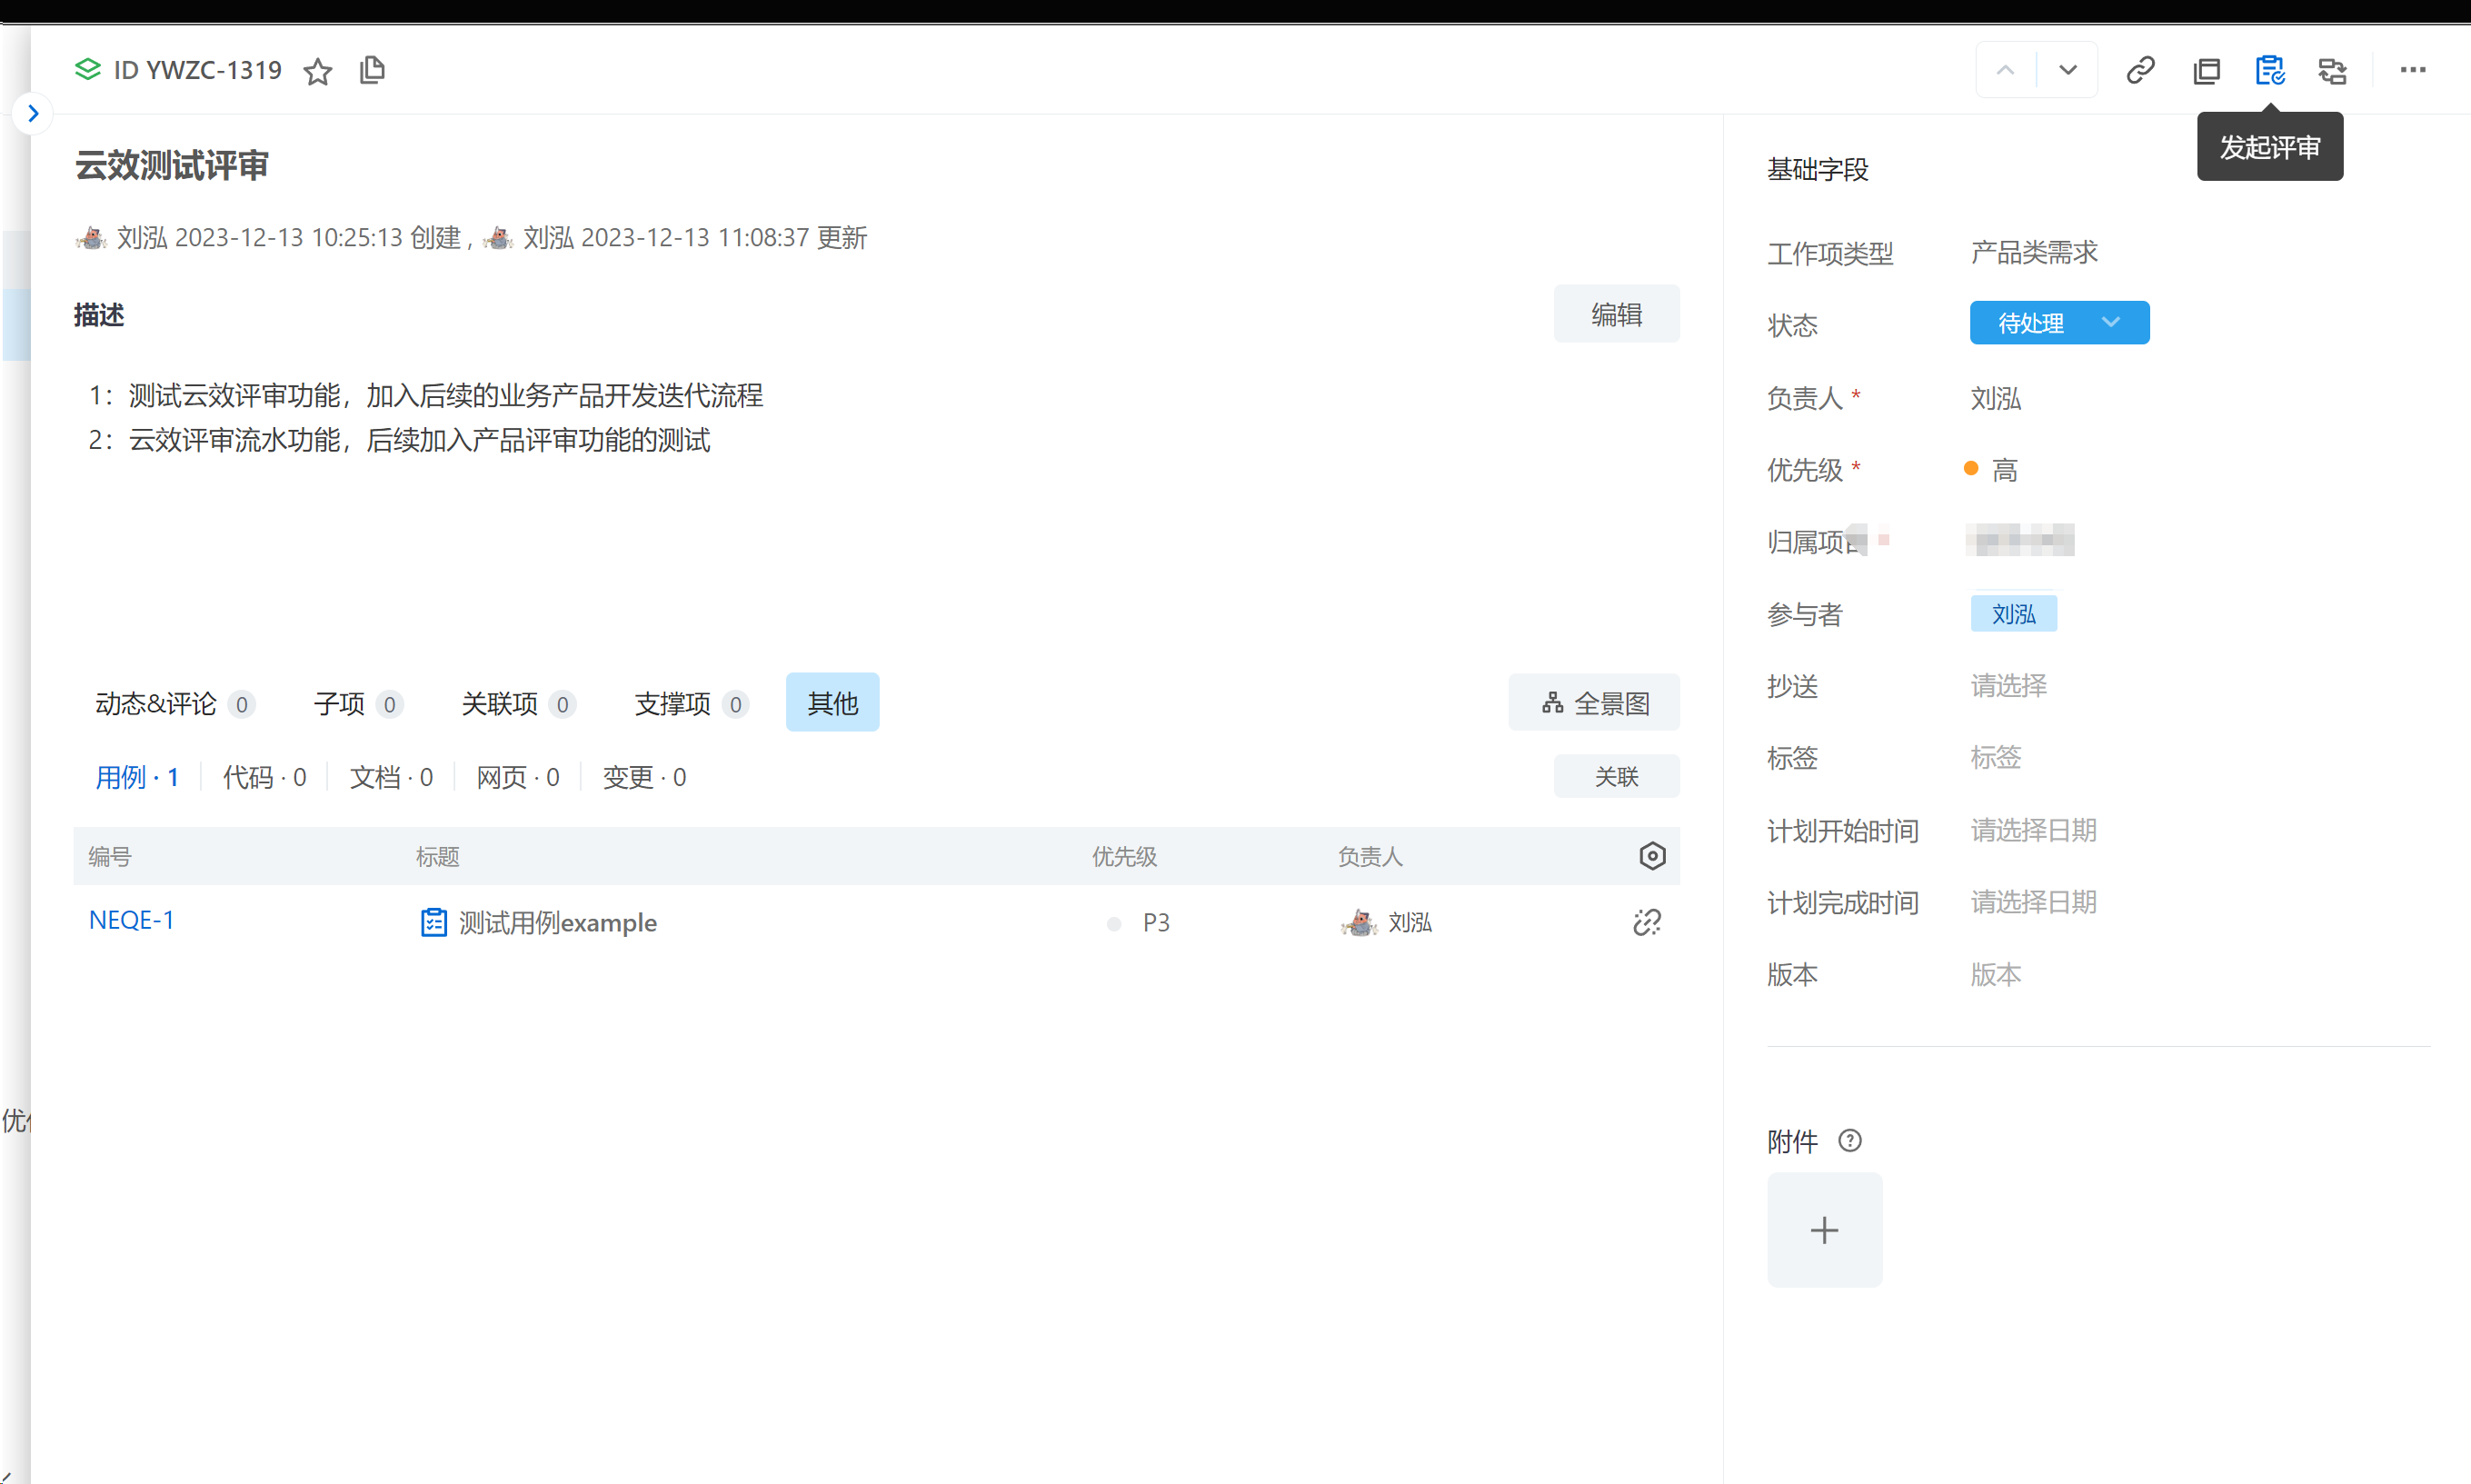Click P3 priority in NEQE-1 row

[1156, 922]
